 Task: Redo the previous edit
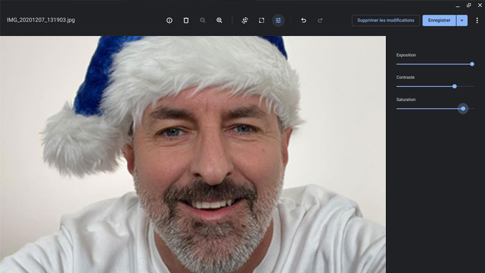pyautogui.click(x=320, y=20)
